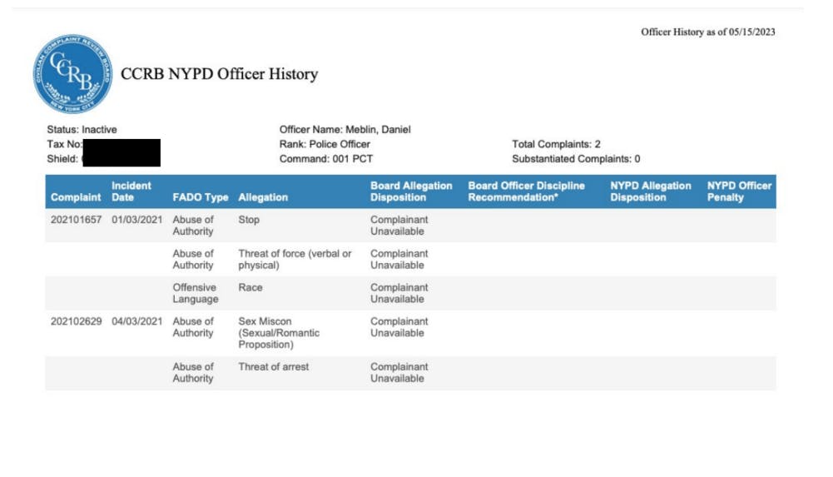The height and width of the screenshot is (477, 833).
Task: Click the CCRB circular logo
Action: (72, 74)
